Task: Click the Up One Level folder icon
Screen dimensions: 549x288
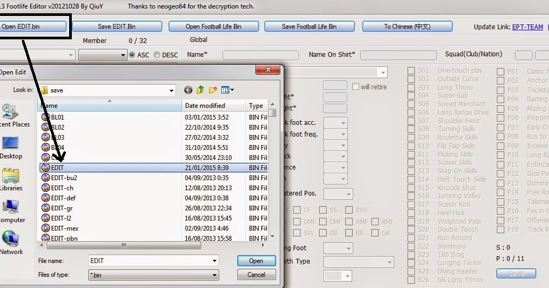Action: tap(200, 90)
